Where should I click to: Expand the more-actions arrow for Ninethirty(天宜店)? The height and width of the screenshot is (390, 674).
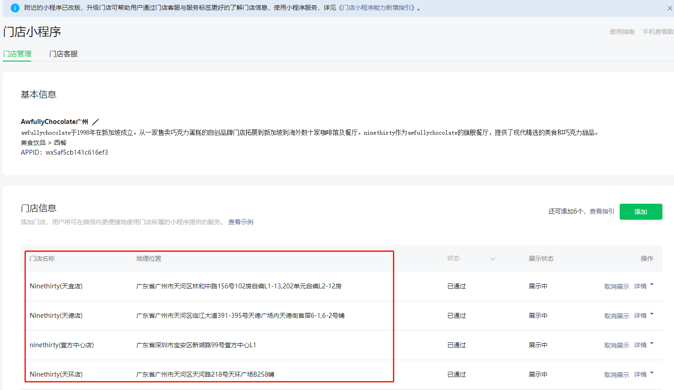pyautogui.click(x=652, y=285)
